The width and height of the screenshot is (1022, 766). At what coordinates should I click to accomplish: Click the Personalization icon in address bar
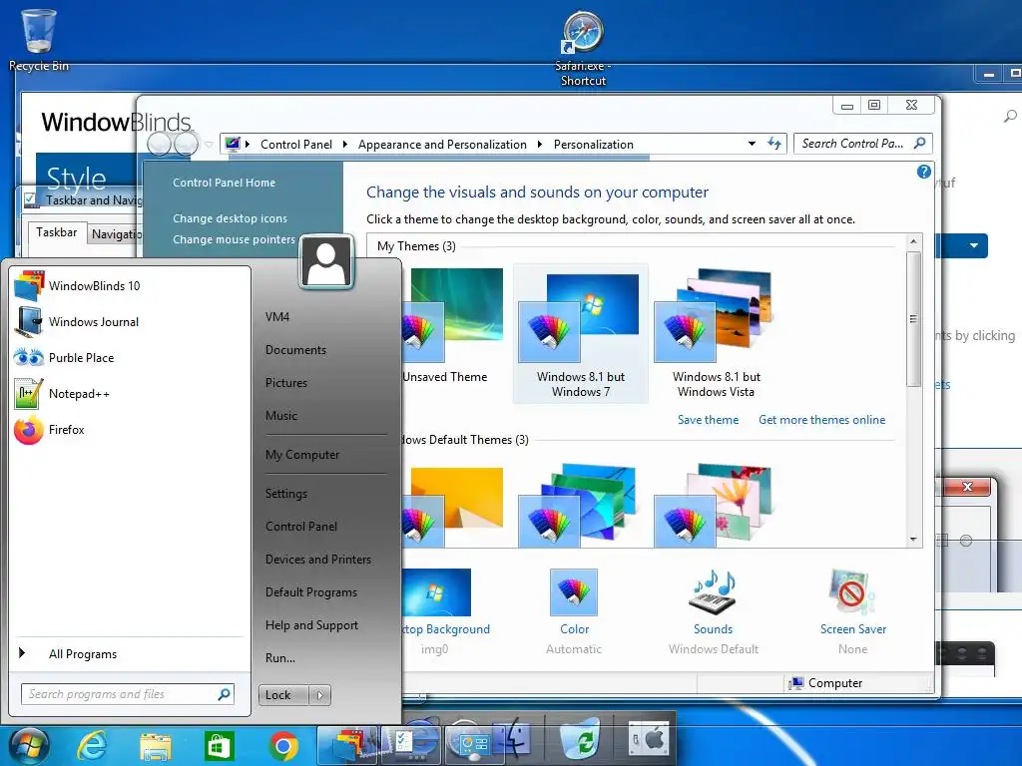point(233,144)
